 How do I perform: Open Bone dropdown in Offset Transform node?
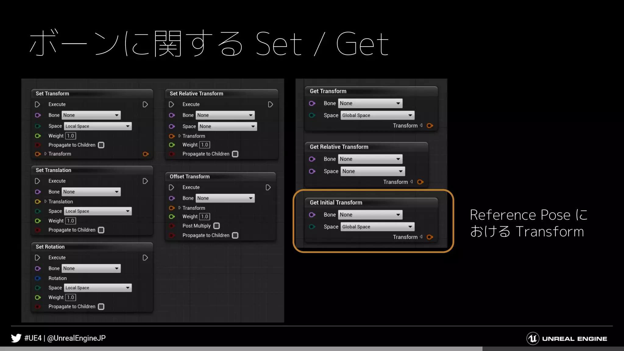(225, 198)
